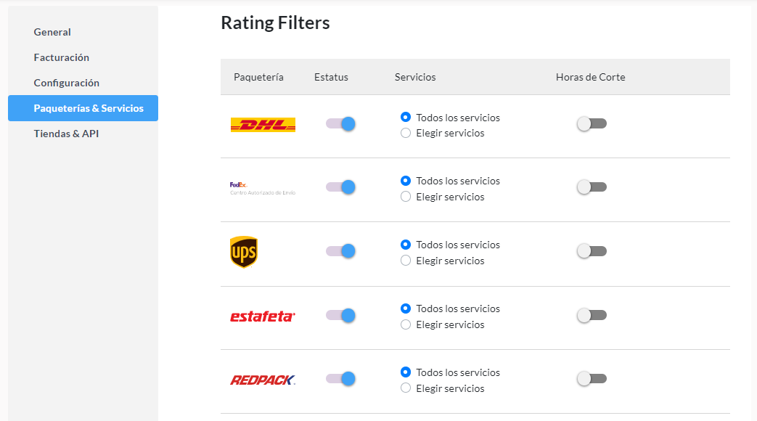The image size is (757, 421).
Task: Disable the UPS Estatus toggle
Action: pos(341,251)
